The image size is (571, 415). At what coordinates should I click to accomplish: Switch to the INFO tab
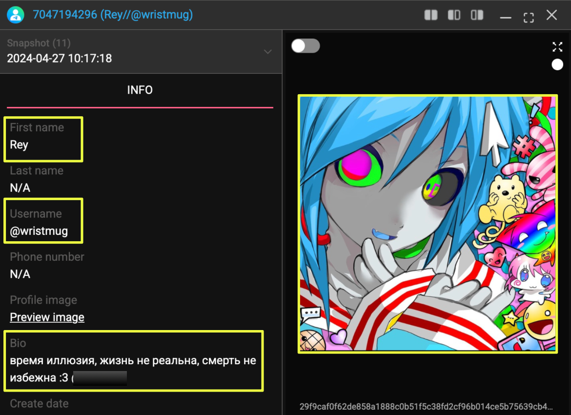(140, 90)
